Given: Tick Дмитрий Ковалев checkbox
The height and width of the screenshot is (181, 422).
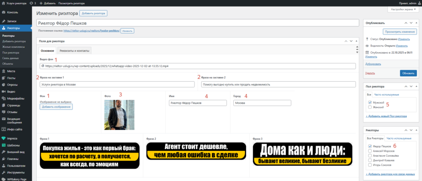Looking at the screenshot, I should coord(370,160).
